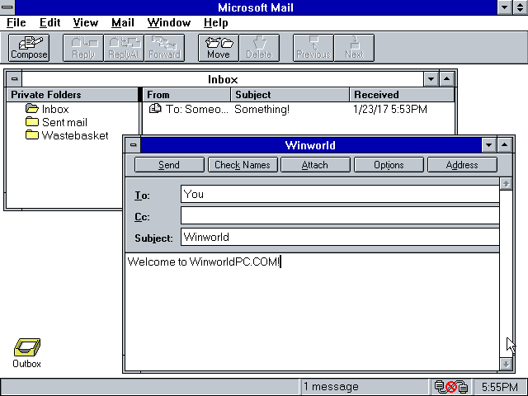
Task: Click the Reply toolbar button
Action: pos(83,48)
